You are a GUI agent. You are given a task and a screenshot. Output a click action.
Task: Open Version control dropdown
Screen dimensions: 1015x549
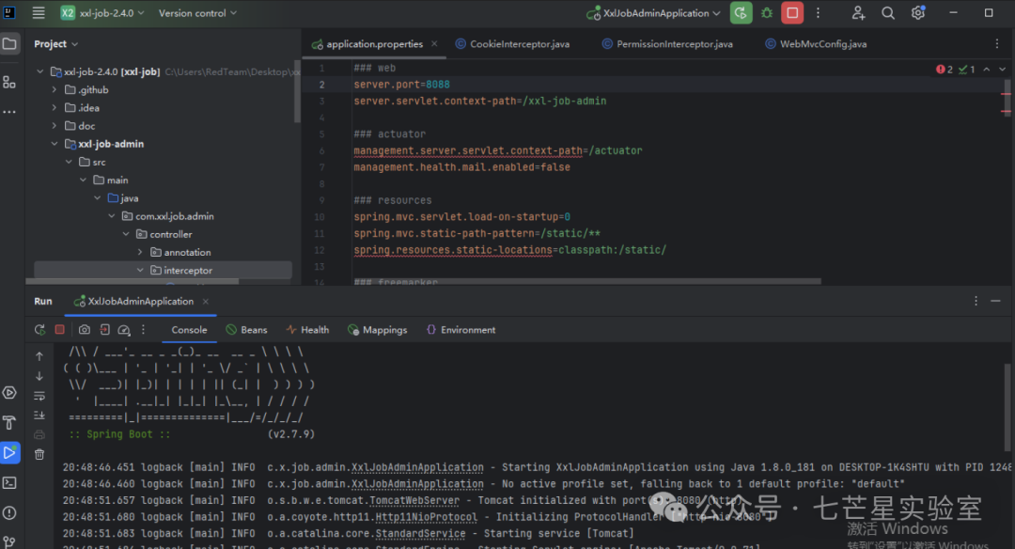197,13
